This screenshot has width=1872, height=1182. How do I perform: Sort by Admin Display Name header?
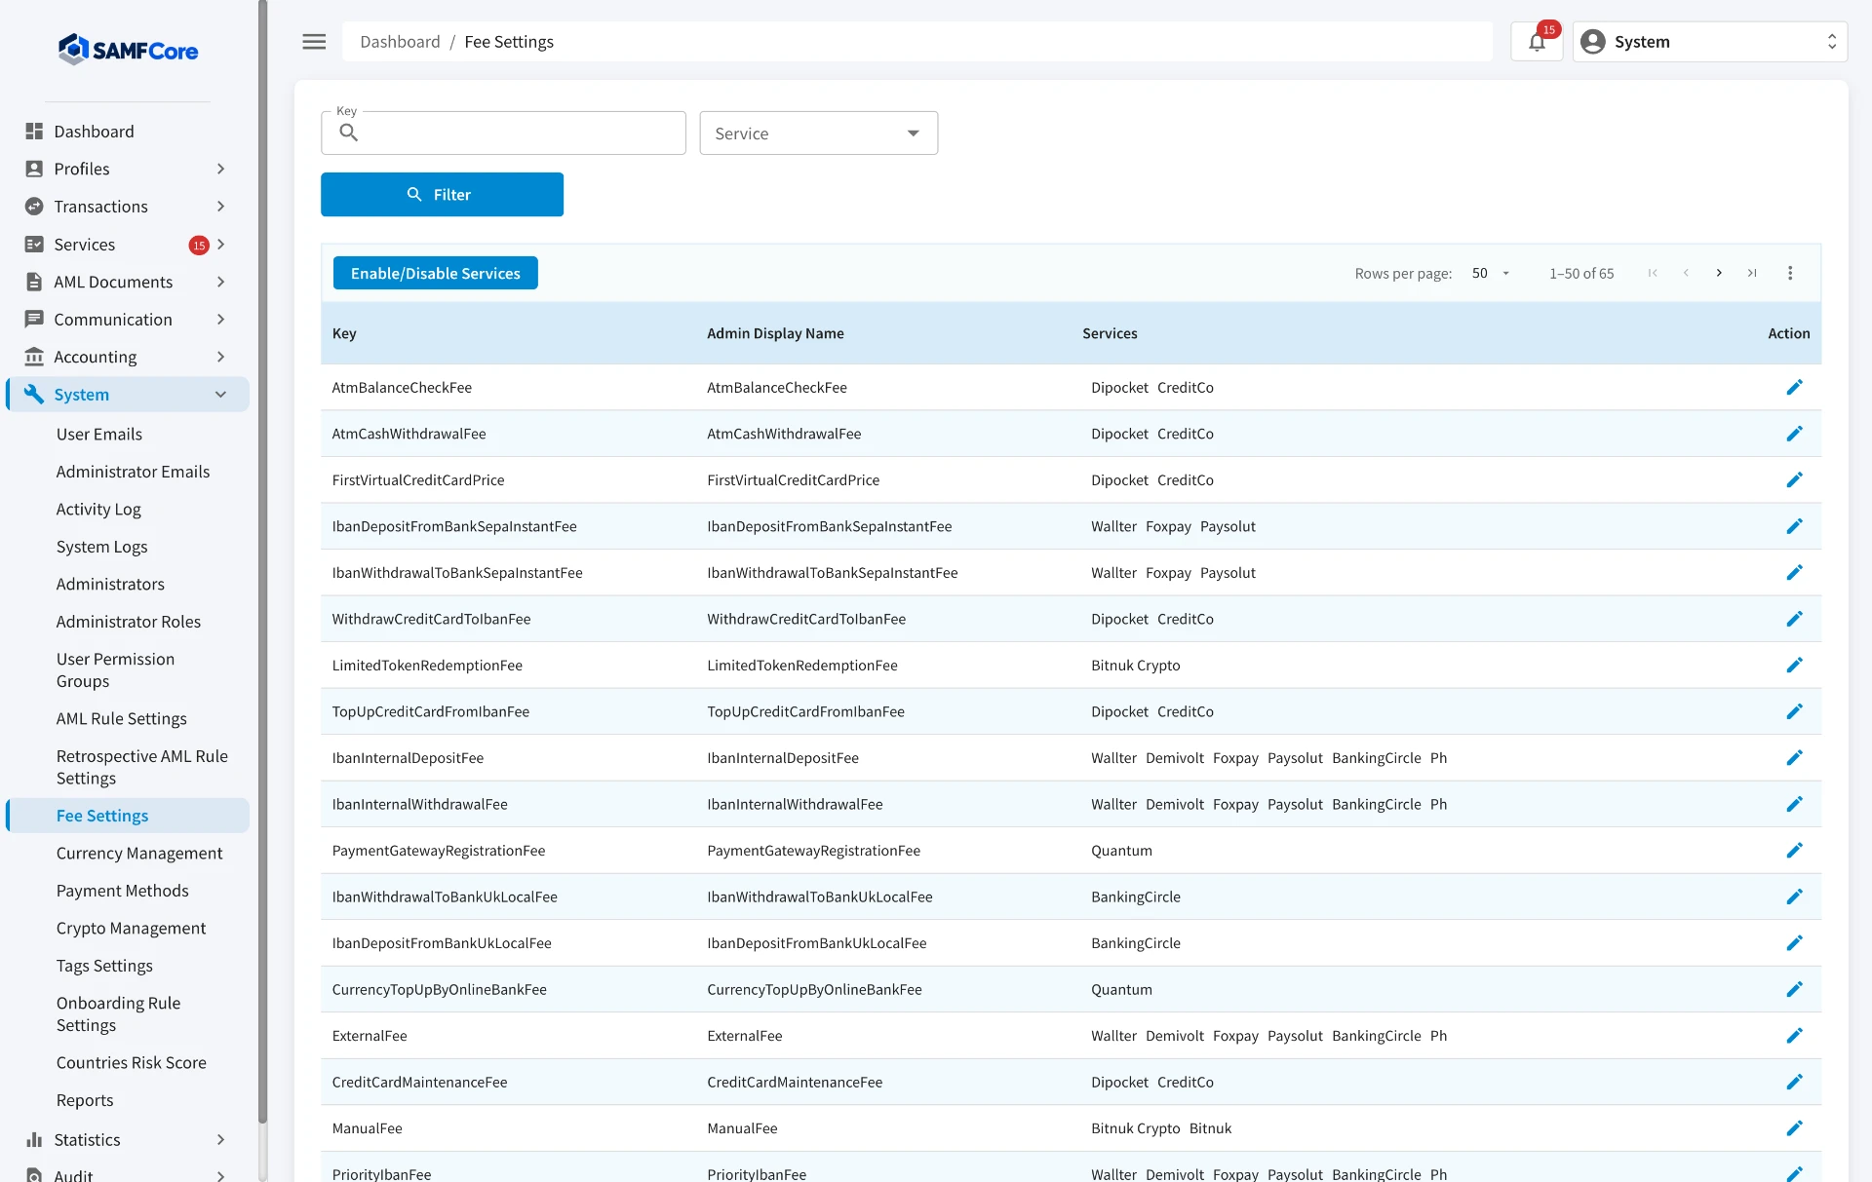pos(775,333)
